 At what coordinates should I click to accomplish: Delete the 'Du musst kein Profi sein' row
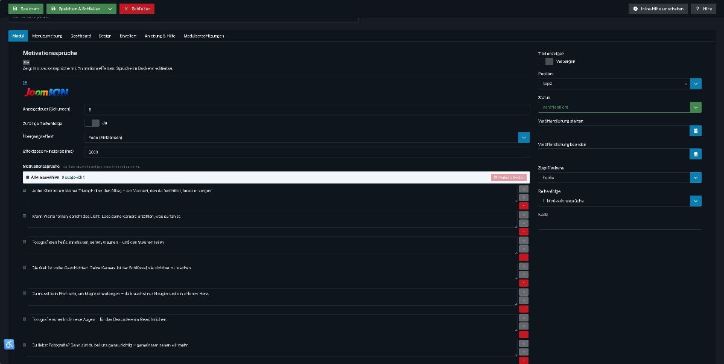pyautogui.click(x=523, y=308)
